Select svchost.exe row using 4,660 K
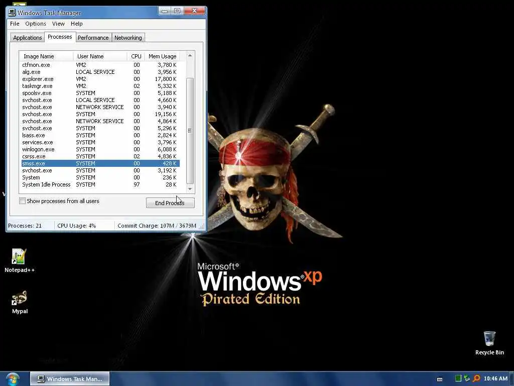 [100, 100]
